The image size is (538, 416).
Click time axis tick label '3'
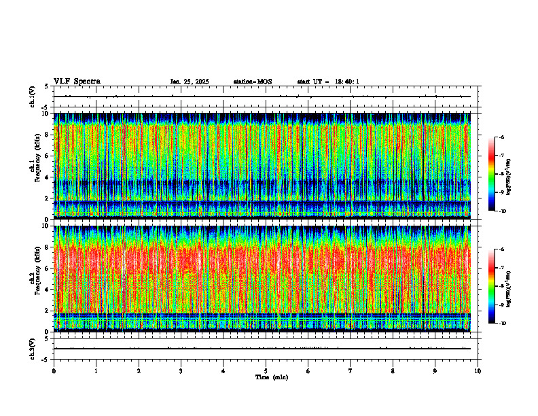point(181,371)
